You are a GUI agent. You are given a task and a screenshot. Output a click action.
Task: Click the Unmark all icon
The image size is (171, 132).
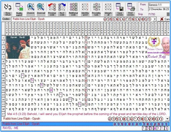pos(108,7)
